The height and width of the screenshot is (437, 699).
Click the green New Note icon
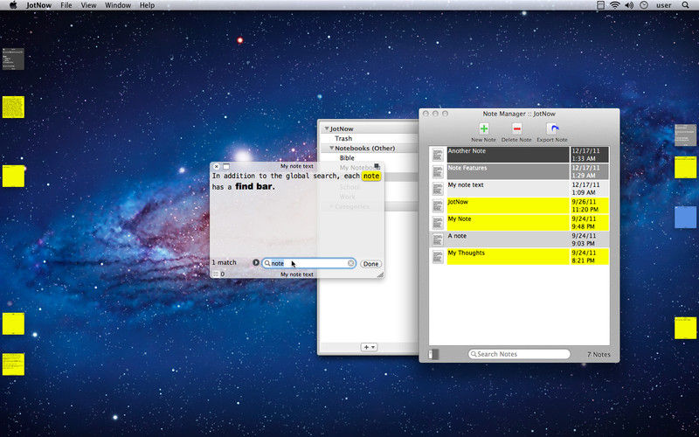(x=484, y=128)
